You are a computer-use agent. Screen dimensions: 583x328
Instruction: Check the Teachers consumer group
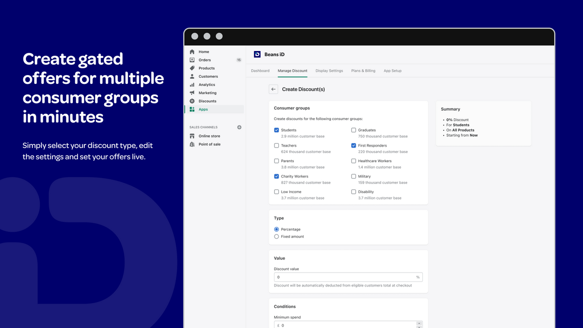(276, 146)
